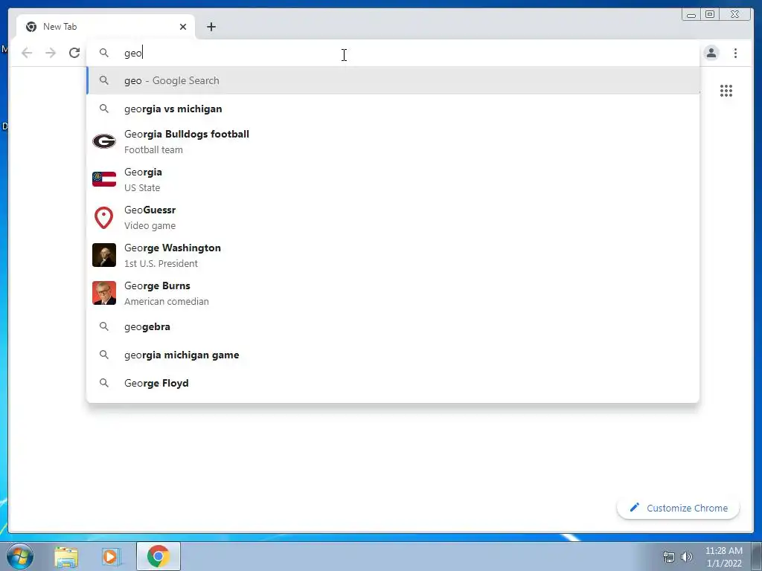This screenshot has width=762, height=571.
Task: Close the Chrome window
Action: click(735, 15)
